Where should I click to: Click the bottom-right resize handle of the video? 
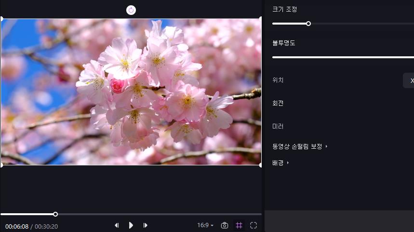pos(261,165)
